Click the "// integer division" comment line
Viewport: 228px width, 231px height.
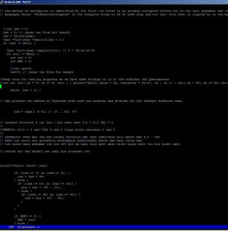[x=57, y=122]
